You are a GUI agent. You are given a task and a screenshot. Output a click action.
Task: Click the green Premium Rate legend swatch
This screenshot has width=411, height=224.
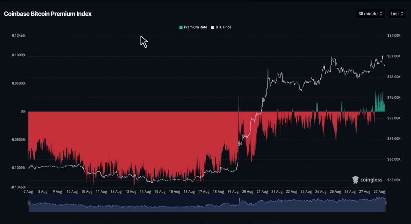pyautogui.click(x=181, y=27)
